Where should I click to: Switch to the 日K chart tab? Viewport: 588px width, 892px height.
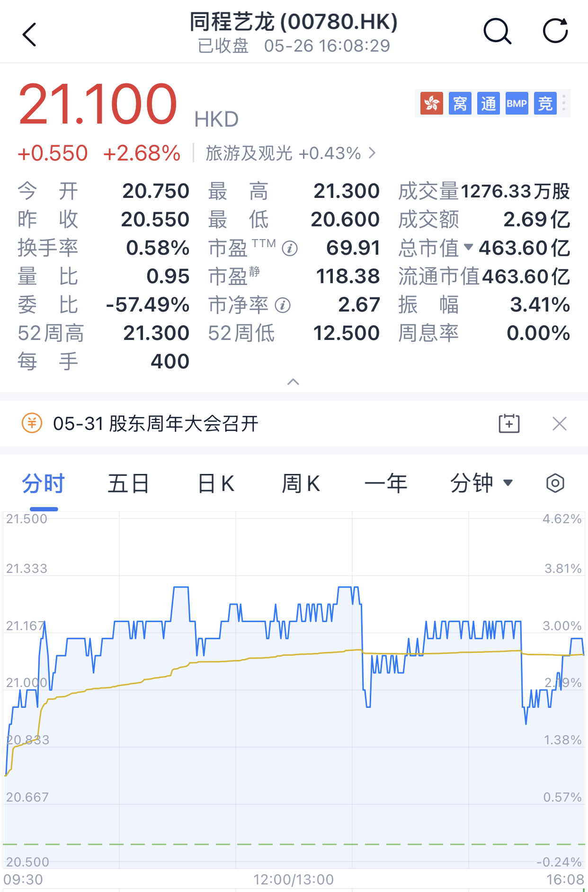tap(216, 483)
